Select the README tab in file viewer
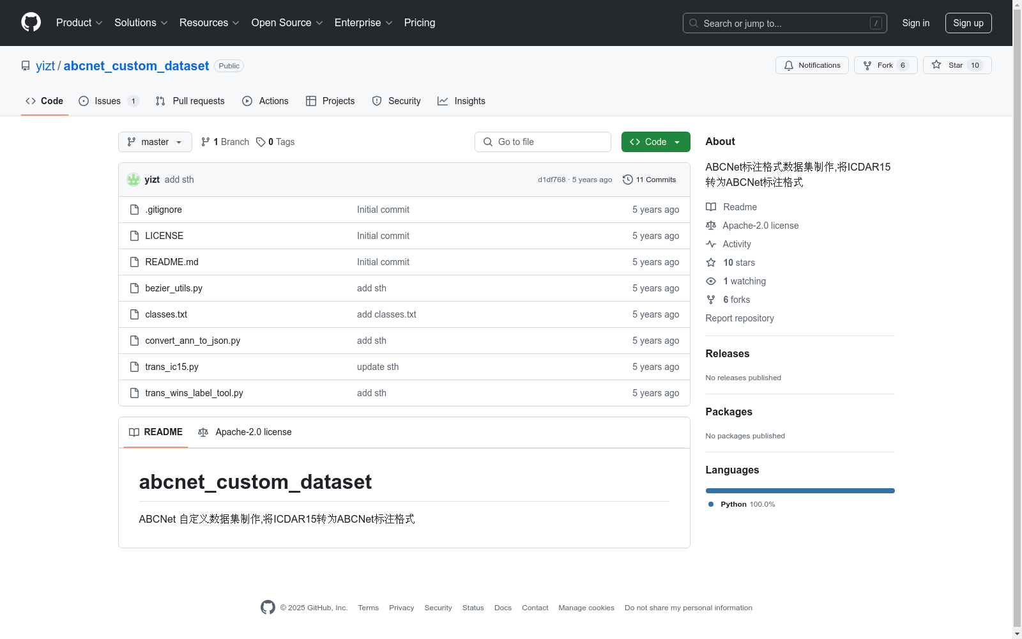 coord(156,432)
